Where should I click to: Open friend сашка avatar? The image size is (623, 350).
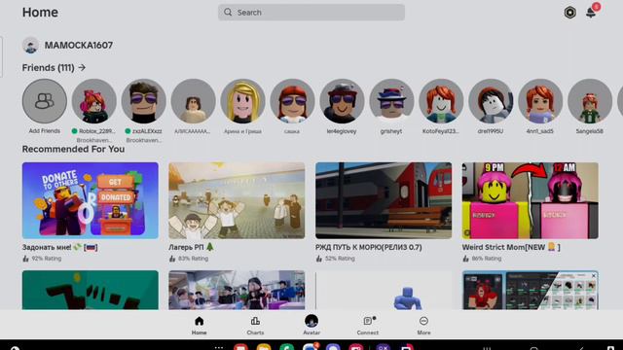click(292, 101)
